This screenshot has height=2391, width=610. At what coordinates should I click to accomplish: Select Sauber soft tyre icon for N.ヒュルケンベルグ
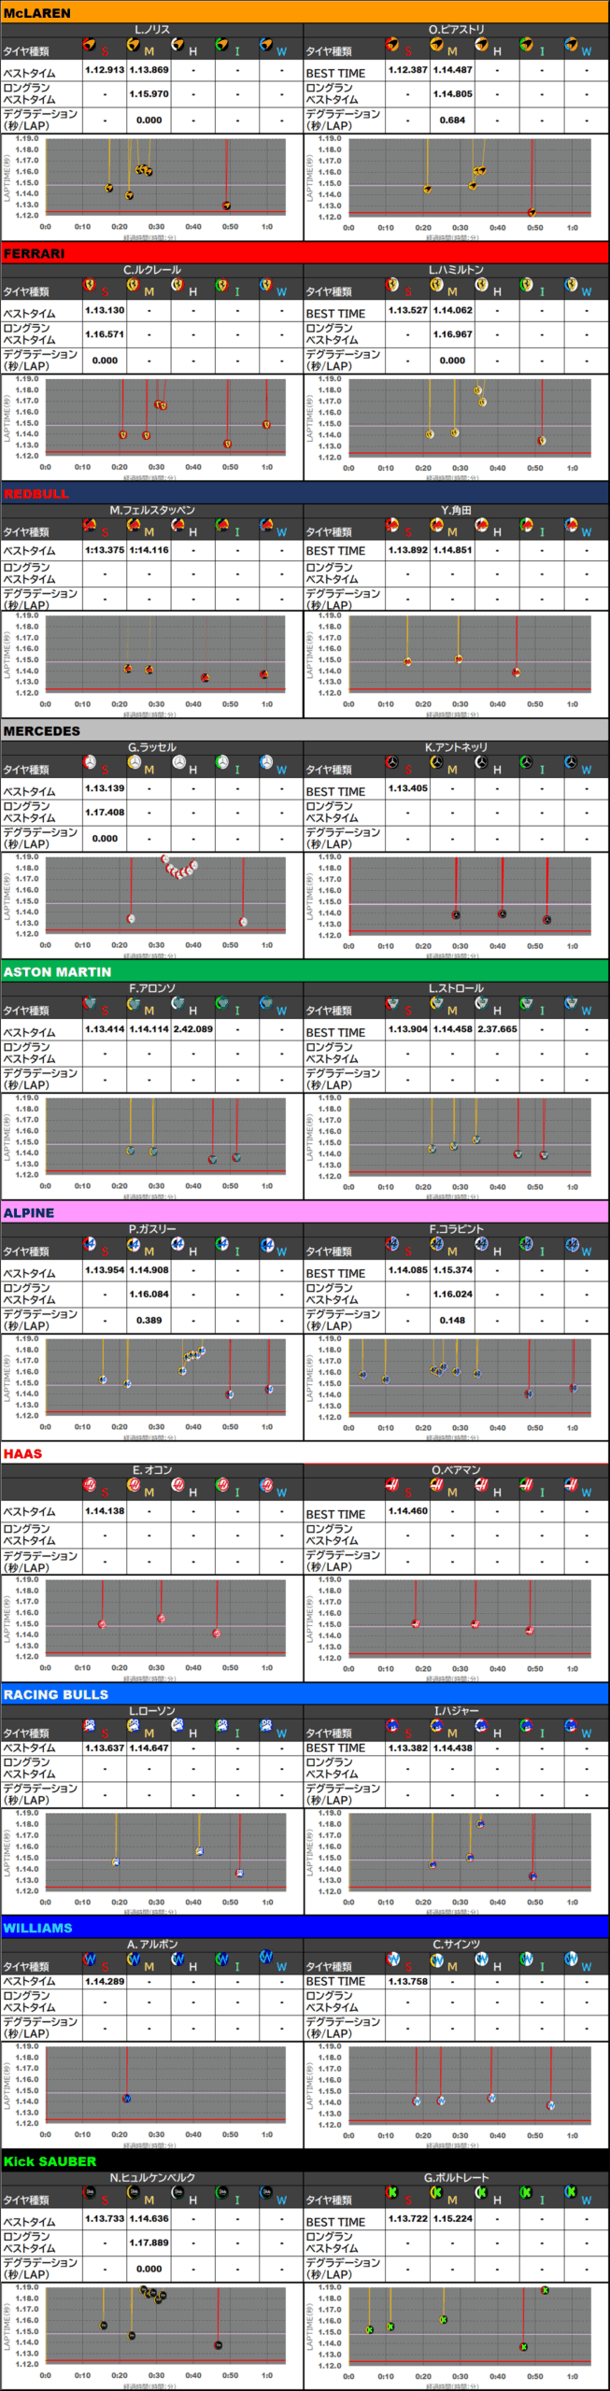click(90, 2193)
